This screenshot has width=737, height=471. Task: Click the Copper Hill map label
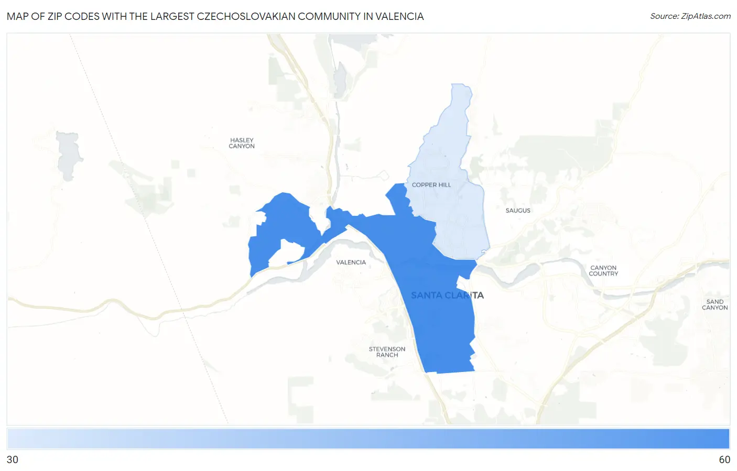[431, 185]
